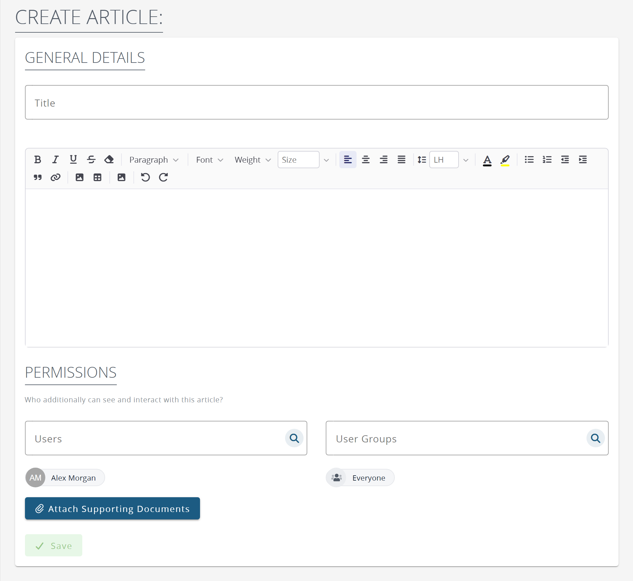This screenshot has width=633, height=581.
Task: Toggle bold formatting
Action: 37,160
